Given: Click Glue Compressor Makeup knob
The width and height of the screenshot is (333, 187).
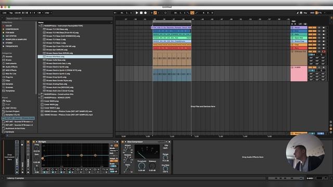Looking at the screenshot, I should [x=152, y=166].
